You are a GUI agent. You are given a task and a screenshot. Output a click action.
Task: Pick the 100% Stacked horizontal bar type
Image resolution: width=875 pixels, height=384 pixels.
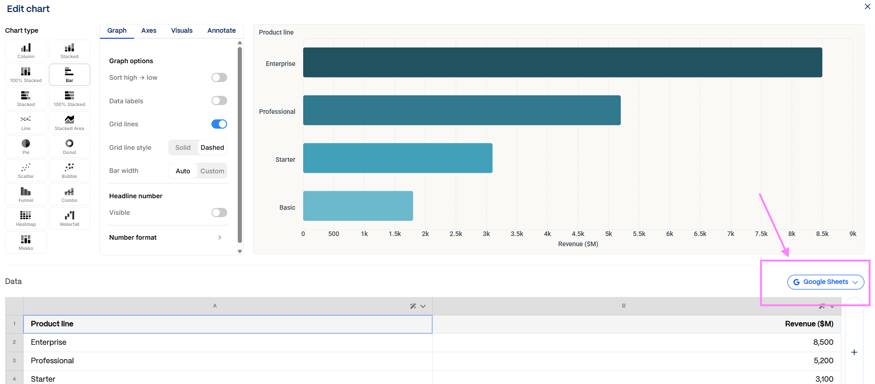pos(70,99)
